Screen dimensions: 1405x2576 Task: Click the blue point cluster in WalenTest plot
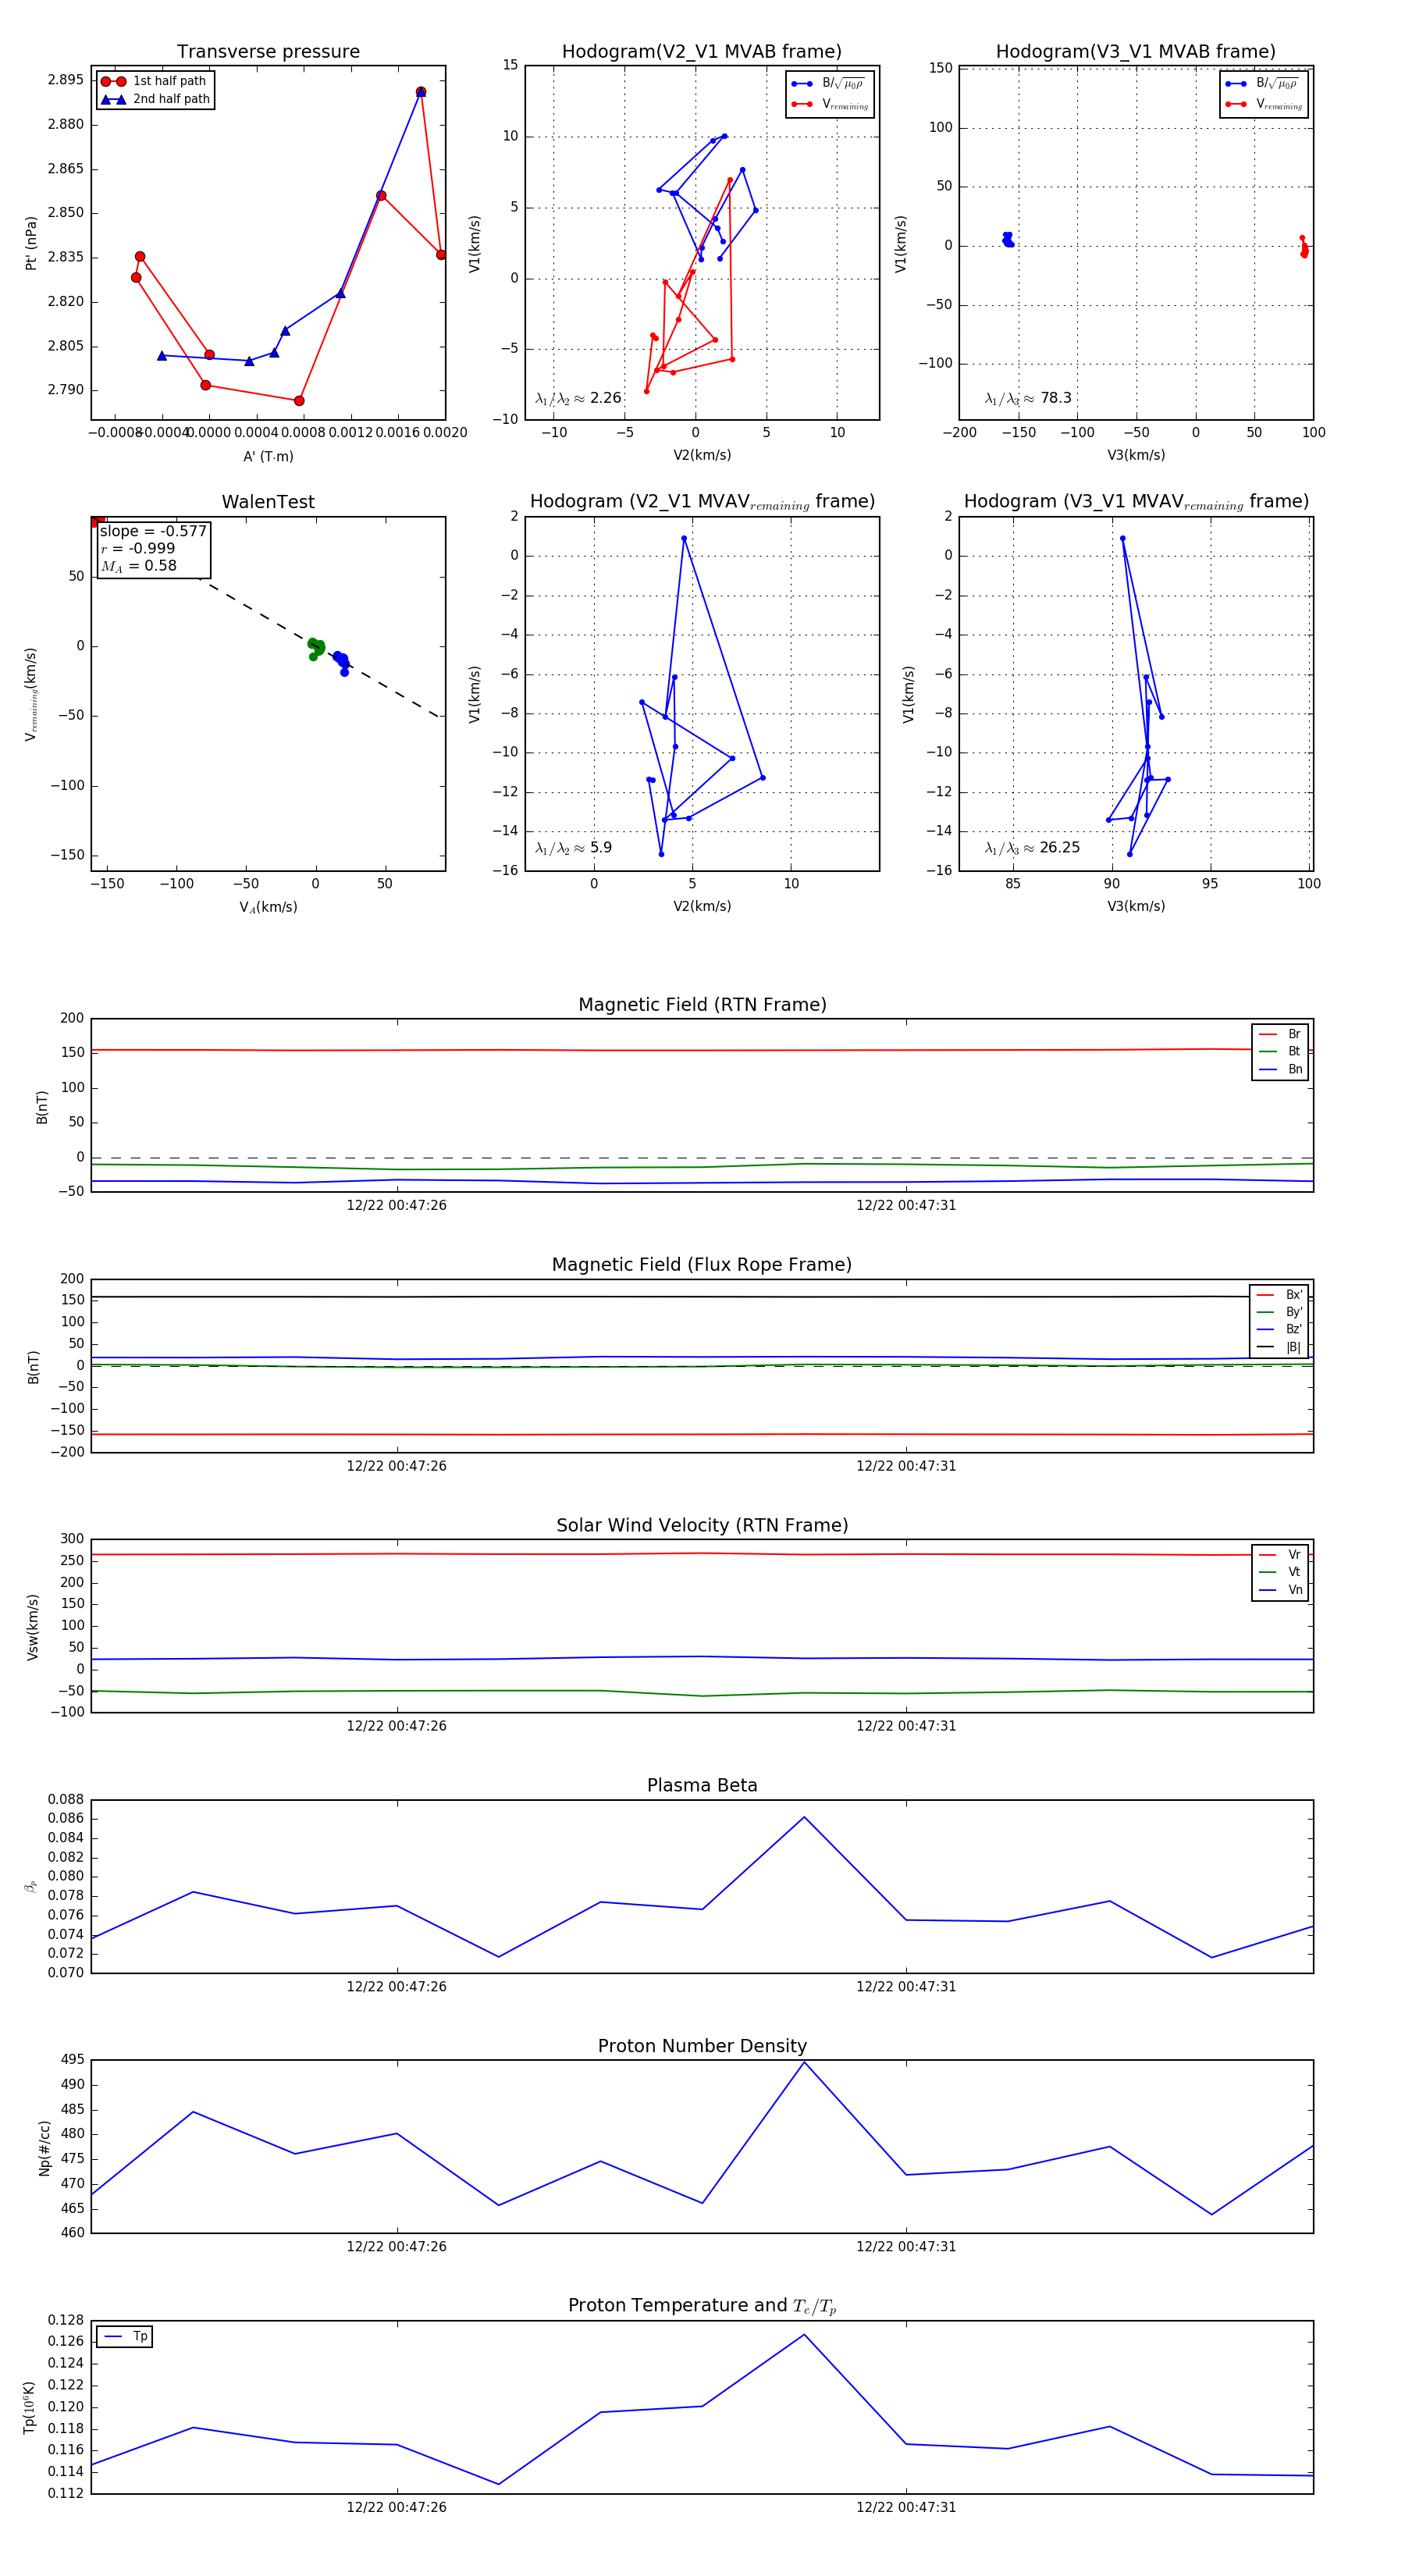pos(341,661)
